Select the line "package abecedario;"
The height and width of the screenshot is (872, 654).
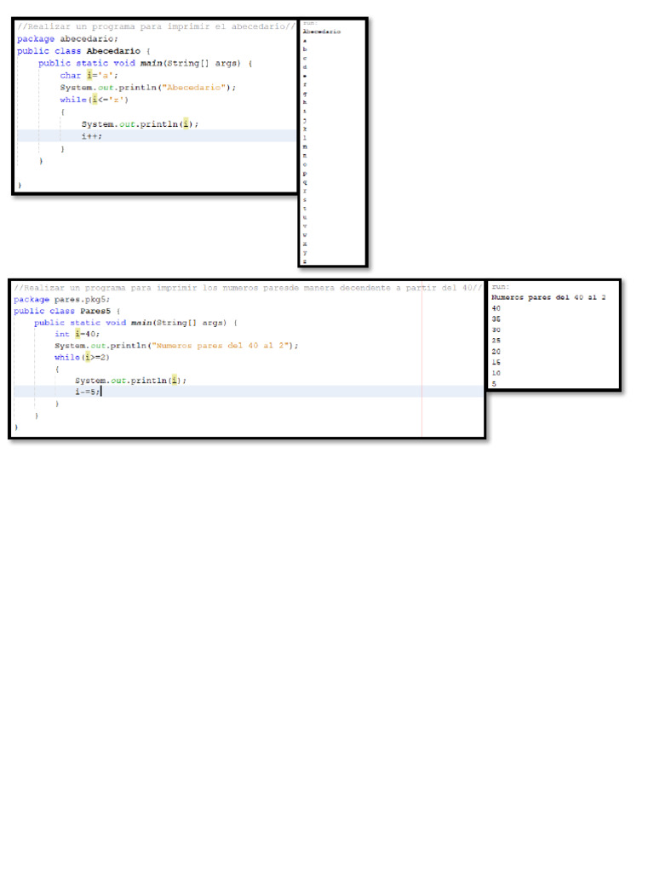coord(67,39)
